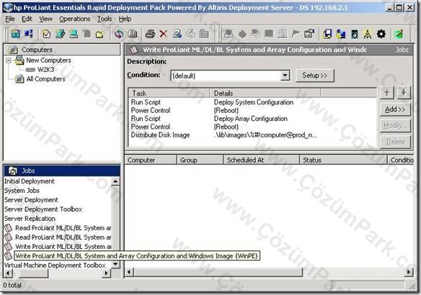This screenshot has width=421, height=295.
Task: Select 'Deploy System Configuration' Run Script task
Action: point(252,102)
